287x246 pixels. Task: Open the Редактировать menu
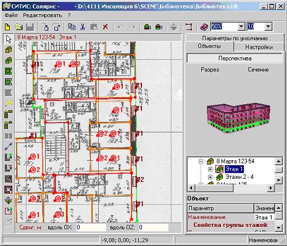pos(43,15)
